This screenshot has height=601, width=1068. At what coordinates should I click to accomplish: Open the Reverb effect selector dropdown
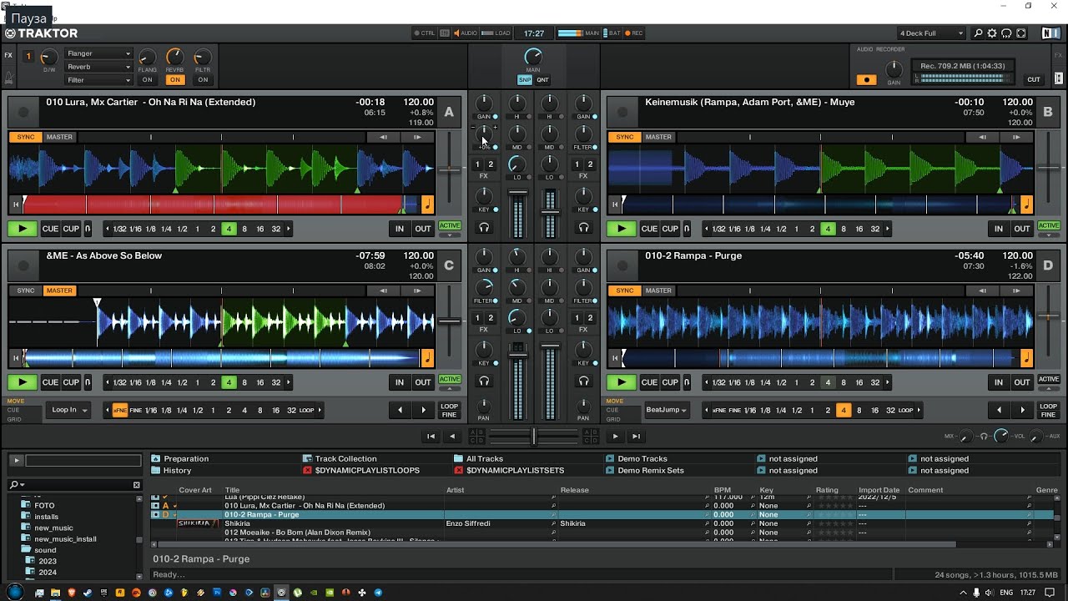tap(98, 67)
